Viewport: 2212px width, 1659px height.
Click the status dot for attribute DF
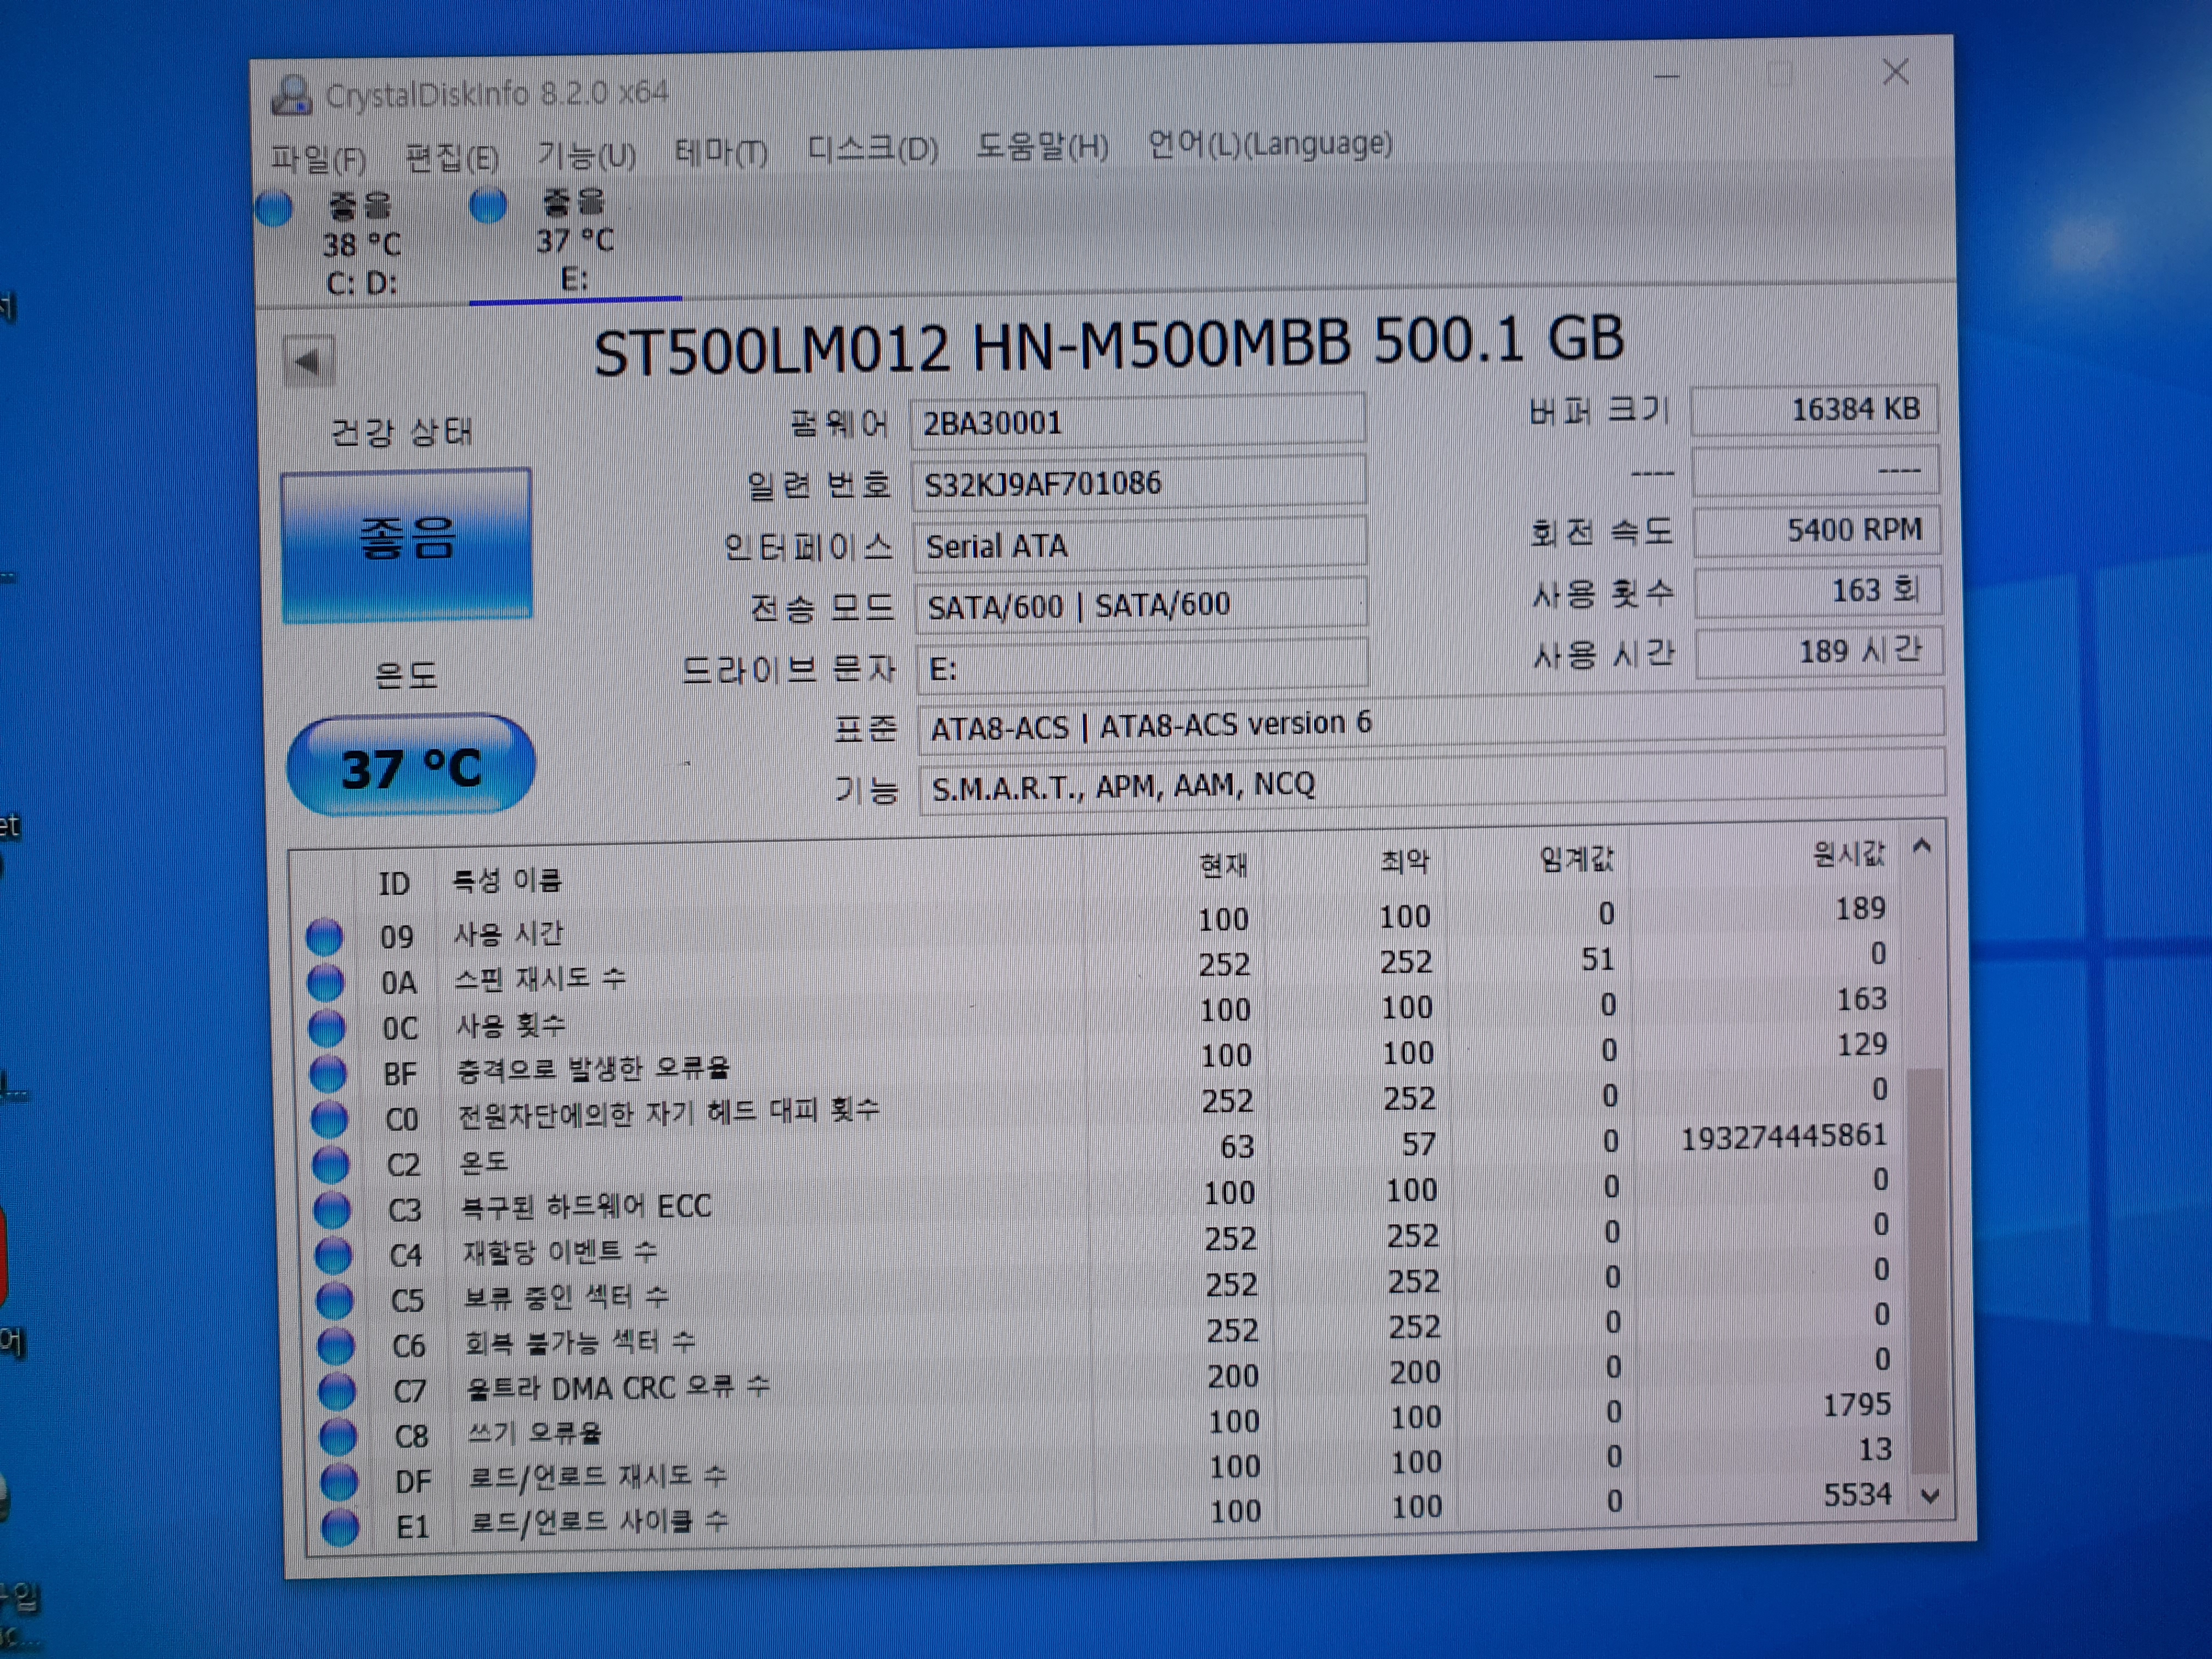pyautogui.click(x=339, y=1482)
